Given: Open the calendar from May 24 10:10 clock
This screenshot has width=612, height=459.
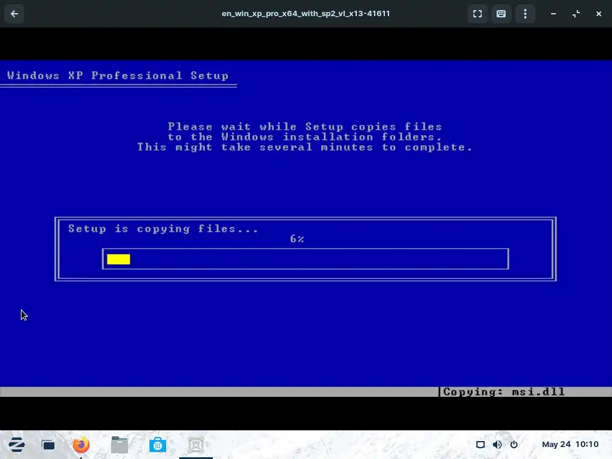Looking at the screenshot, I should pos(570,445).
